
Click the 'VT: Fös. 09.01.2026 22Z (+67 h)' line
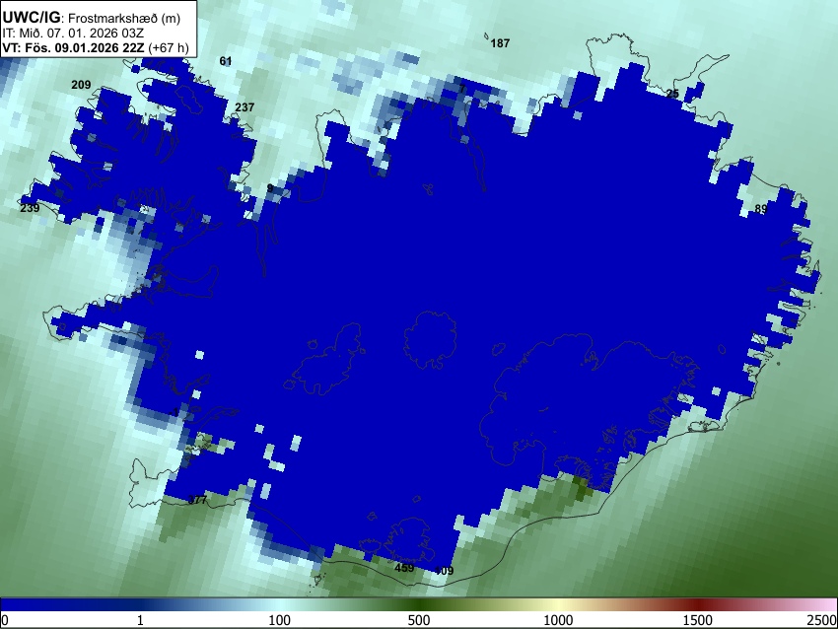[x=96, y=47]
